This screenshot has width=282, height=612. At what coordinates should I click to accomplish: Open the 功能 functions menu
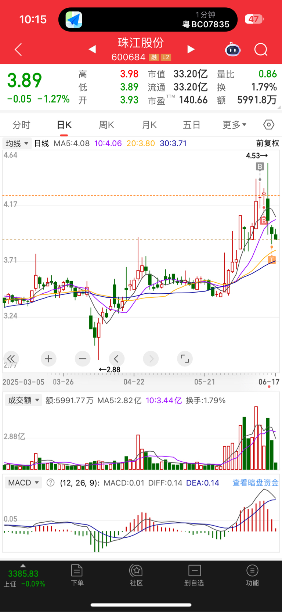point(252,575)
